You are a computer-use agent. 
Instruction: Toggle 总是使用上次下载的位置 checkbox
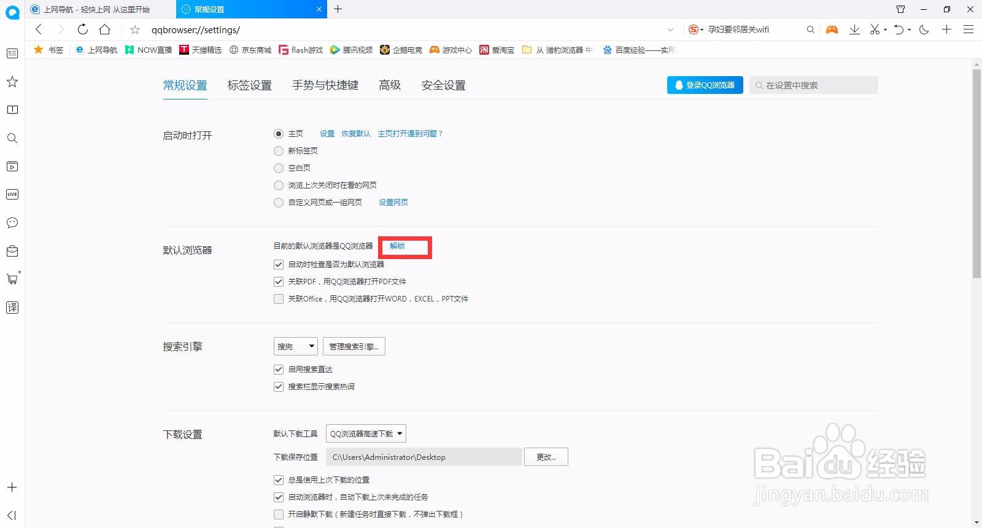pyautogui.click(x=279, y=480)
